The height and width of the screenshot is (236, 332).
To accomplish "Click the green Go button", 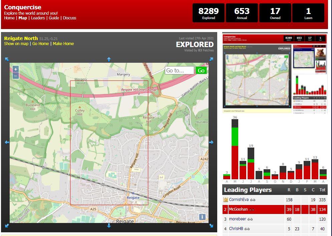I will [x=201, y=70].
